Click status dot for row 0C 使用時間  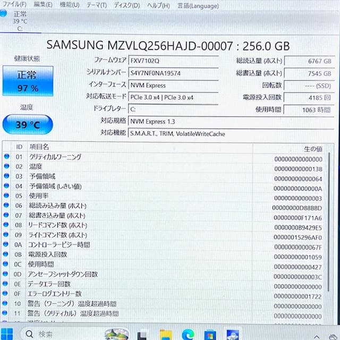(x=5, y=264)
